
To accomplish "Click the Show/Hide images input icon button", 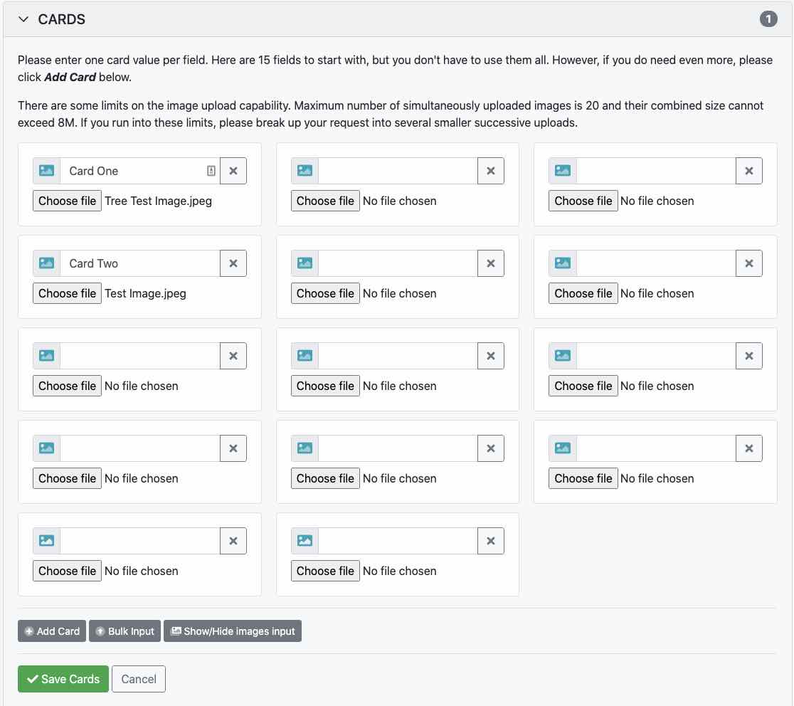I will [233, 631].
